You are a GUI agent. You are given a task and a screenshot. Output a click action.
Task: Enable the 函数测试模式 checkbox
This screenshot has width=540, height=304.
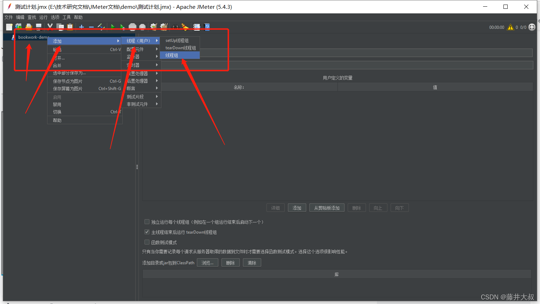pyautogui.click(x=147, y=242)
